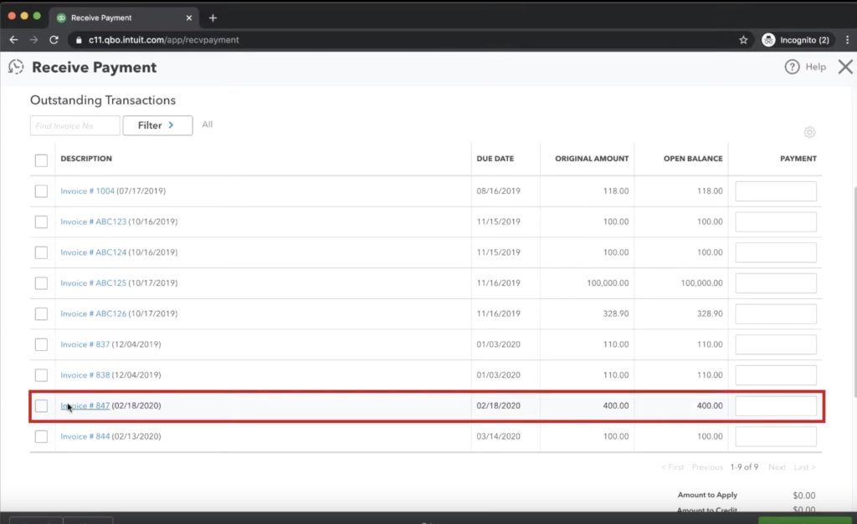Toggle the select-all header checkbox
857x524 pixels.
pyautogui.click(x=41, y=160)
